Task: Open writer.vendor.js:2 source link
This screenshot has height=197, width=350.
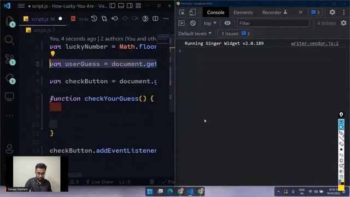Action: pos(315,43)
